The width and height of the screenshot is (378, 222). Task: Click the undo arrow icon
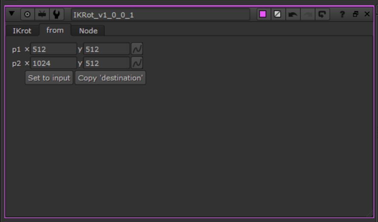[292, 14]
